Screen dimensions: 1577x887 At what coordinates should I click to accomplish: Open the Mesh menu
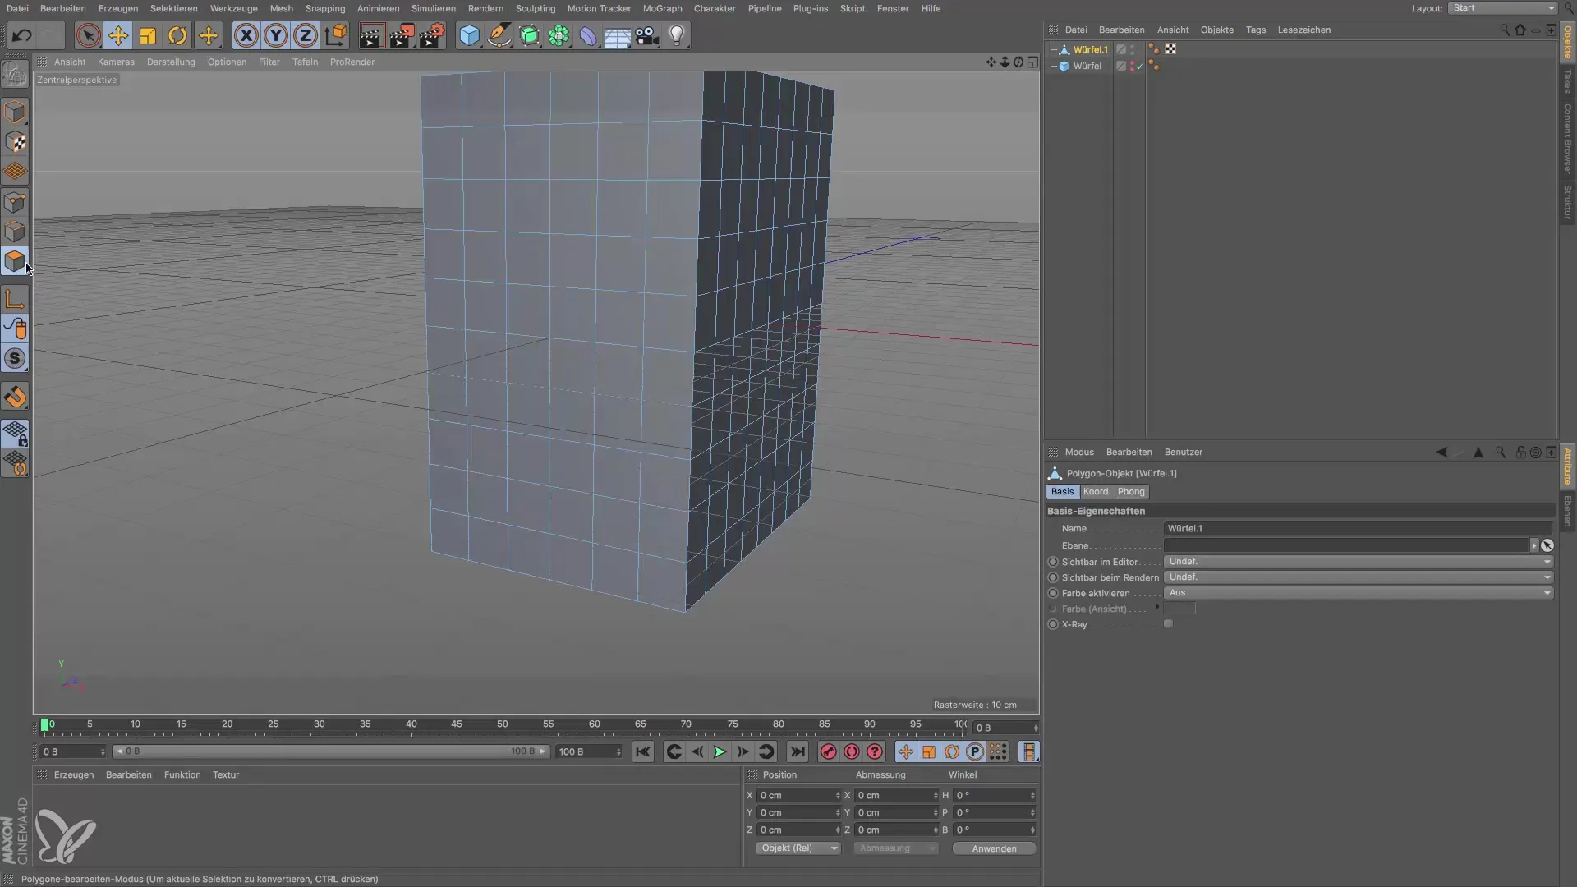(x=281, y=8)
